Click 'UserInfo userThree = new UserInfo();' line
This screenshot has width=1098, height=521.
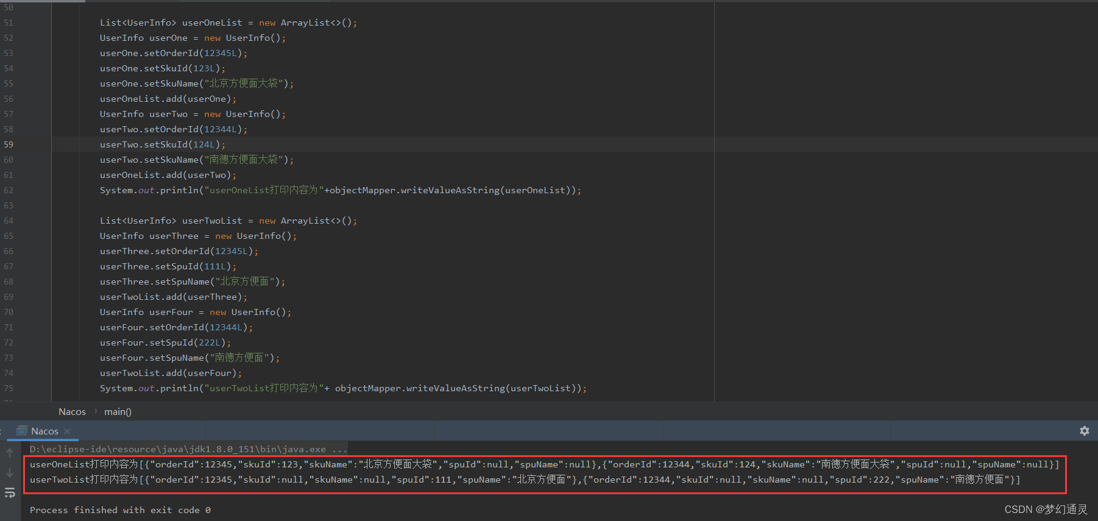(198, 236)
